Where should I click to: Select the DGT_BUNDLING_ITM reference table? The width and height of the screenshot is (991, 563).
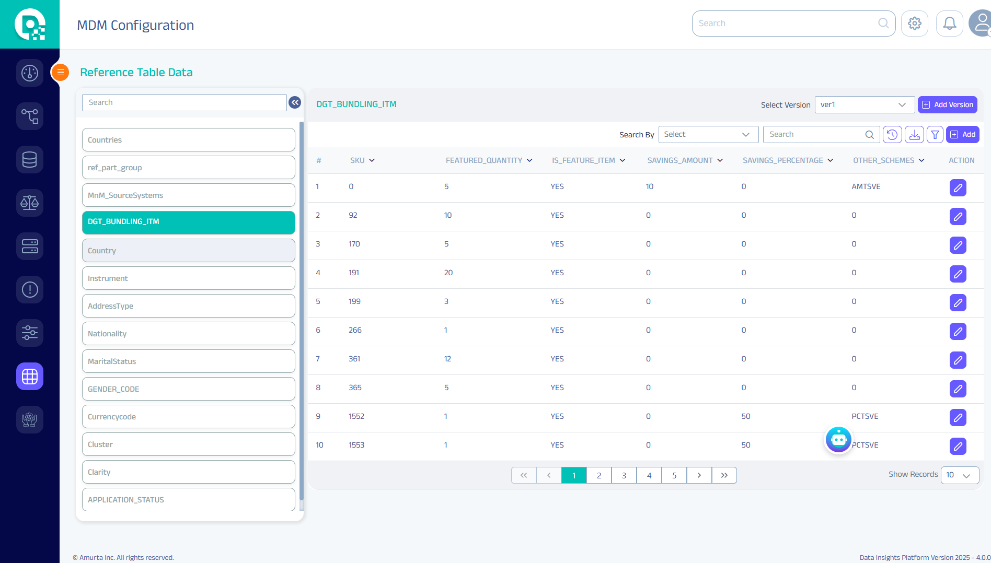(x=188, y=221)
